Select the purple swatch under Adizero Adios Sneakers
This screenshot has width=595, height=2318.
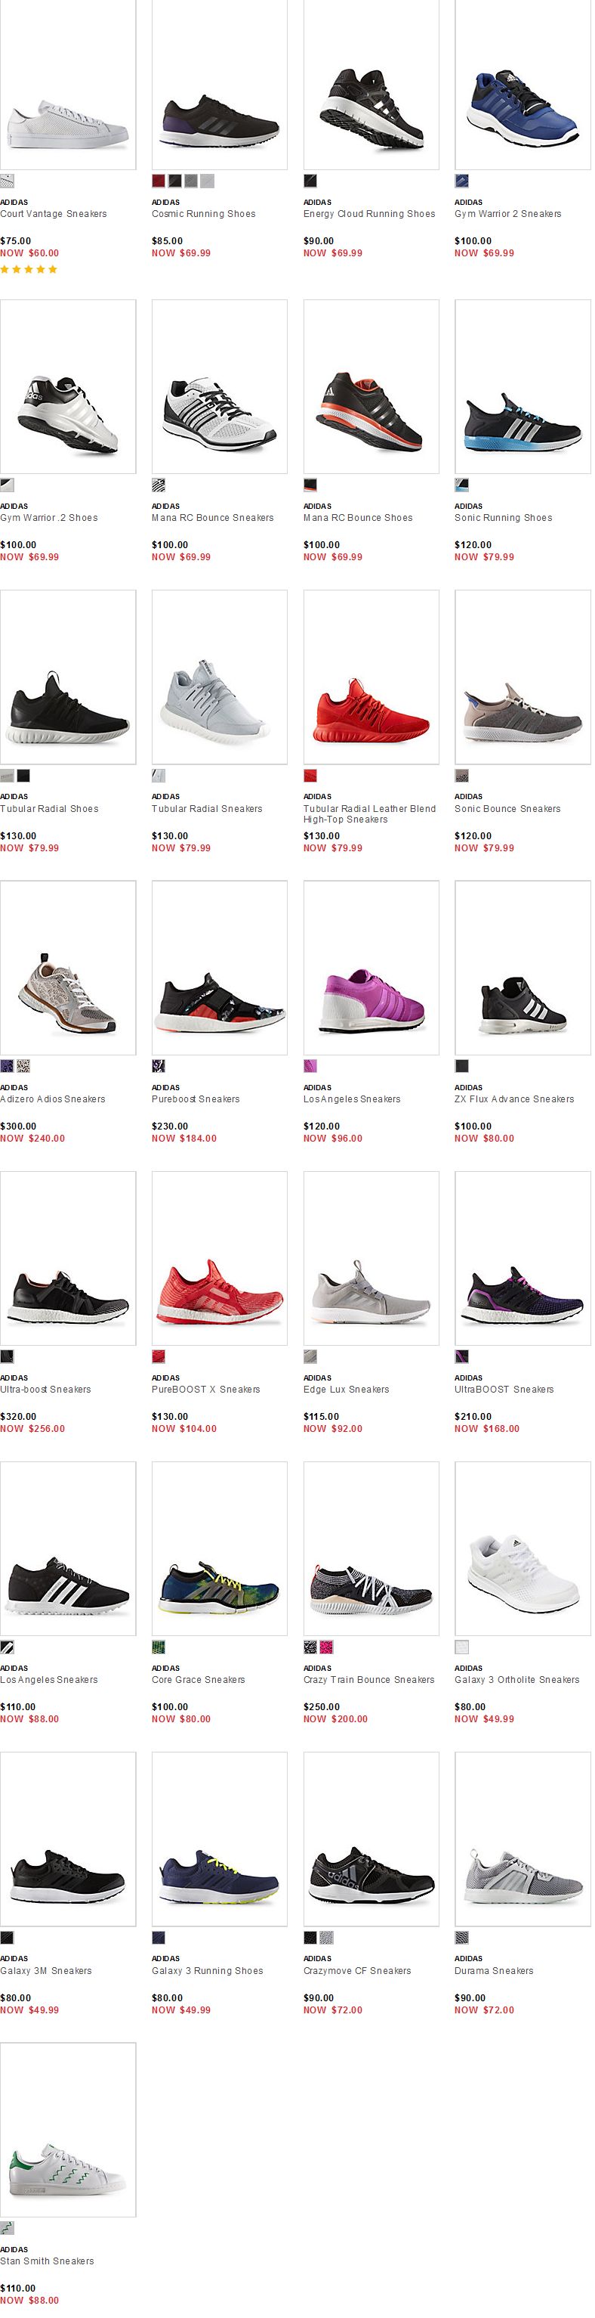tap(8, 1066)
